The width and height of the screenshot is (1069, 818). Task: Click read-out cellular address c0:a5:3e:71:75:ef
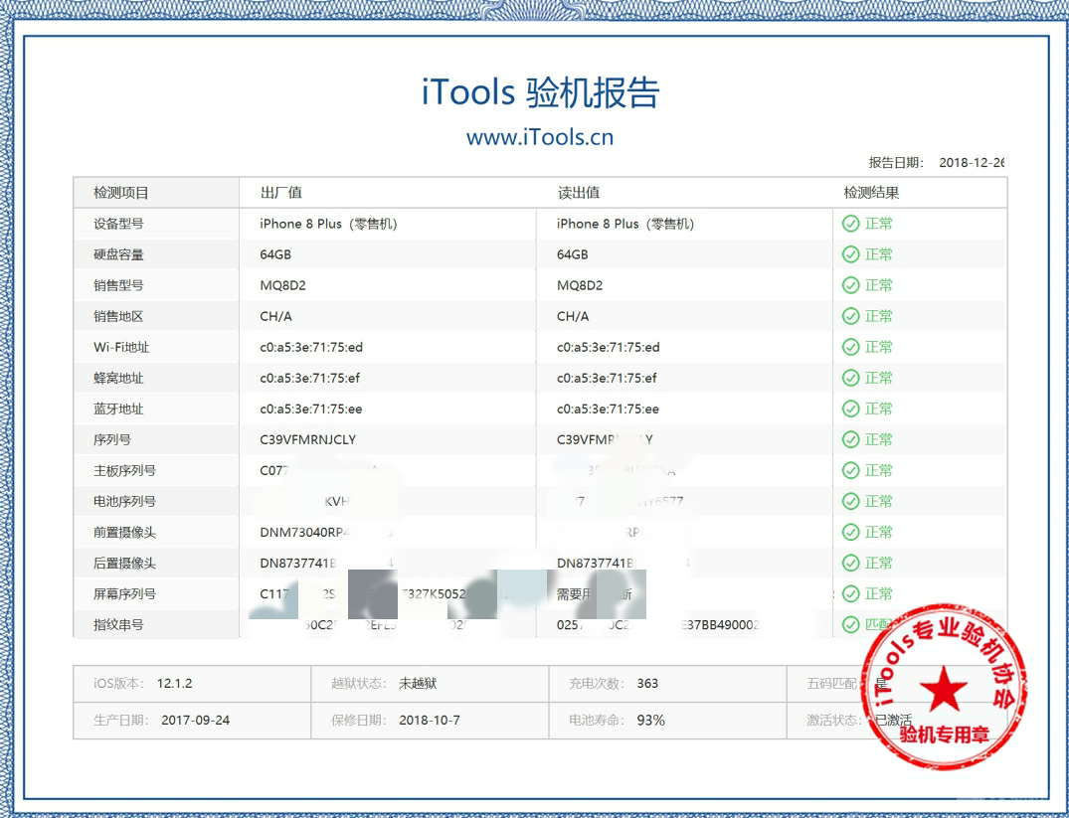pos(607,378)
